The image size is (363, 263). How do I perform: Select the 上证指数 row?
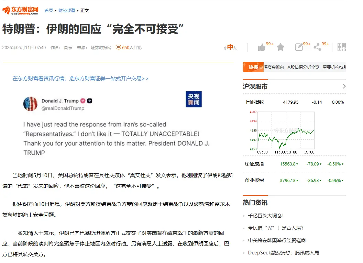pyautogui.click(x=294, y=102)
